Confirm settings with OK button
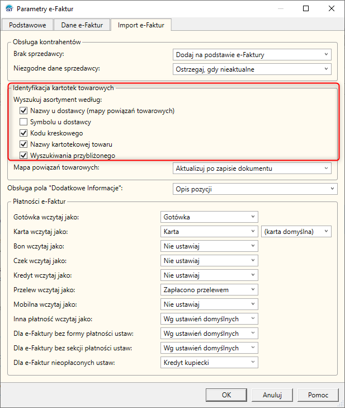The image size is (345, 408). pyautogui.click(x=226, y=395)
